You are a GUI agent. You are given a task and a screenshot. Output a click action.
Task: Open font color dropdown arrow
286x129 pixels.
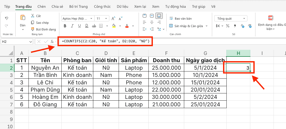(x=133, y=26)
